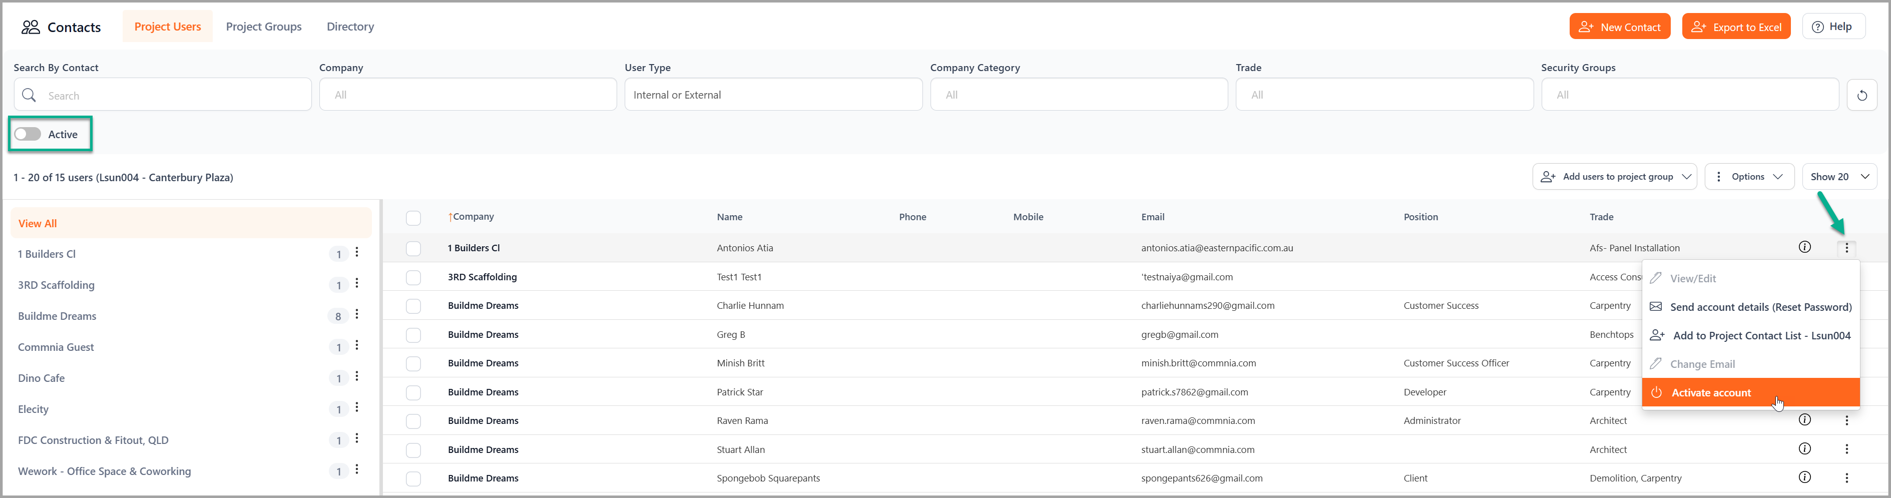The height and width of the screenshot is (498, 1891).
Task: Filter by Elecity in company list
Action: pyautogui.click(x=33, y=409)
